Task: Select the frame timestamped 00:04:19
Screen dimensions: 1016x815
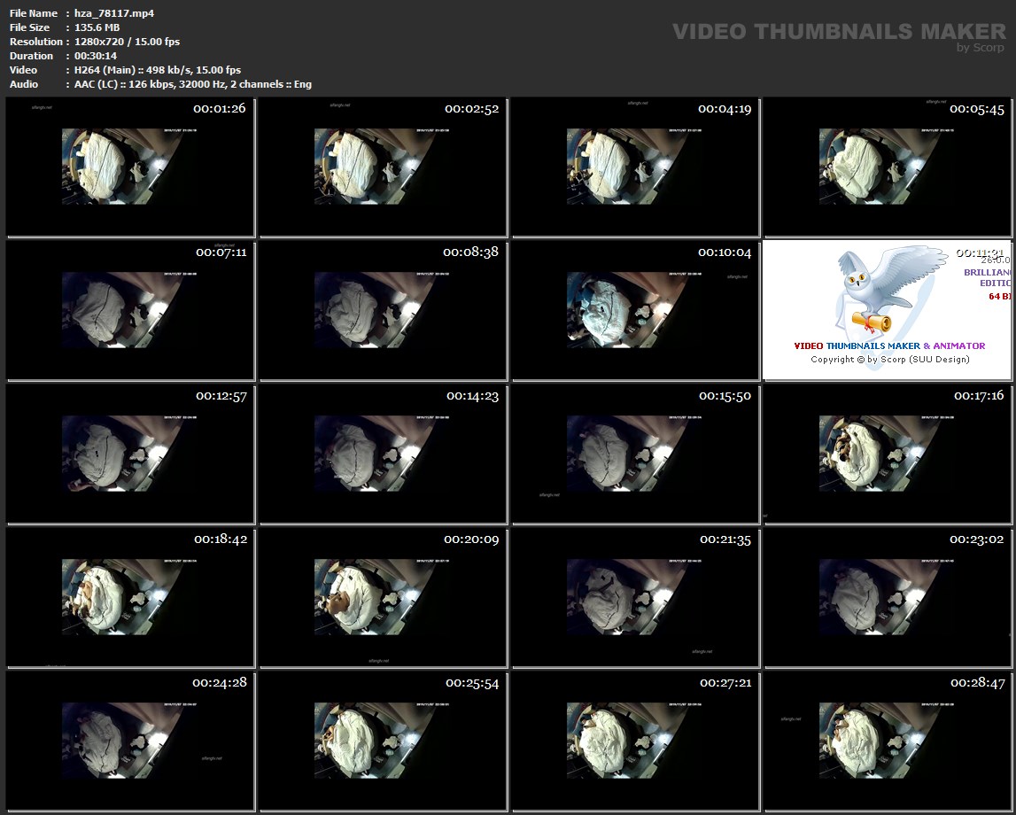Action: [x=635, y=167]
